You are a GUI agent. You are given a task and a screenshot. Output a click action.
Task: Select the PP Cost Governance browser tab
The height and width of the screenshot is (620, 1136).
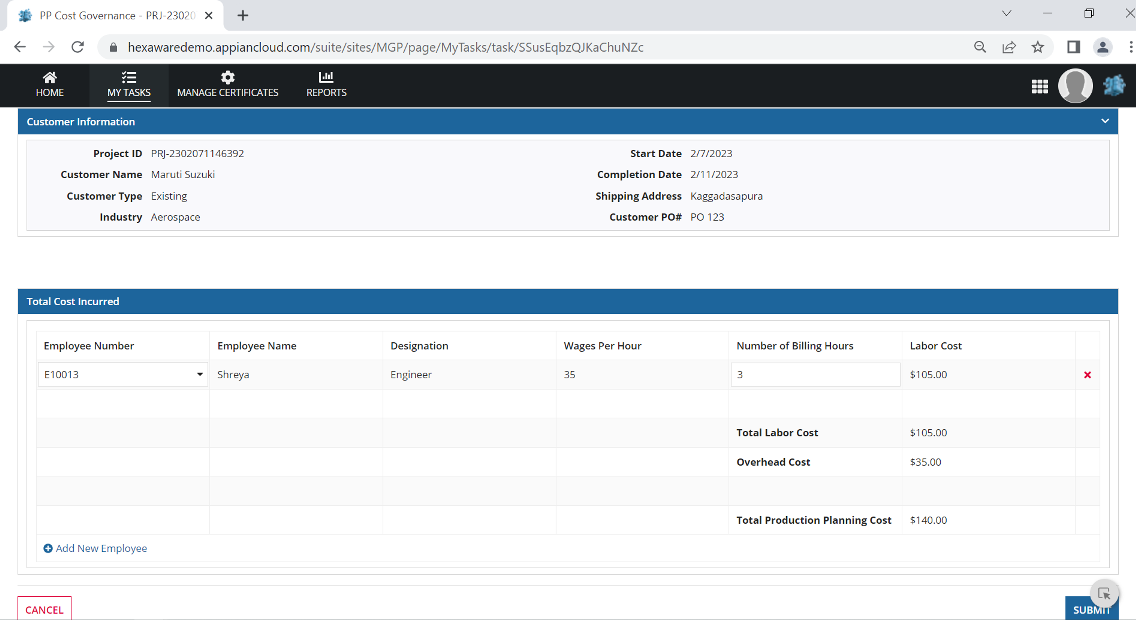(x=116, y=15)
